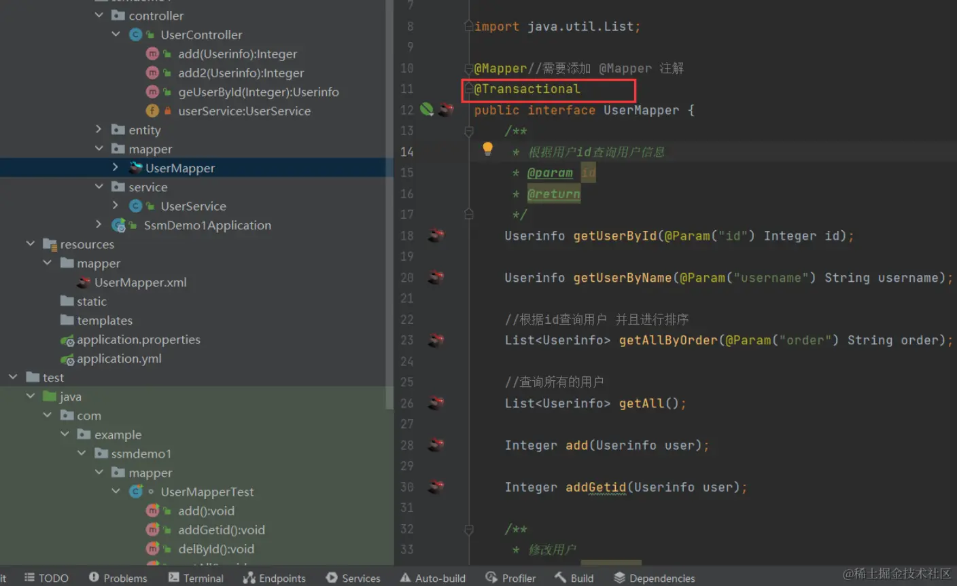Open the Endpoints tool window

click(x=275, y=578)
